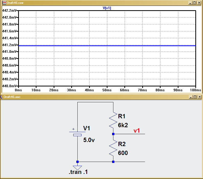Maximize the Draft46.asc schematic window

coord(195,97)
